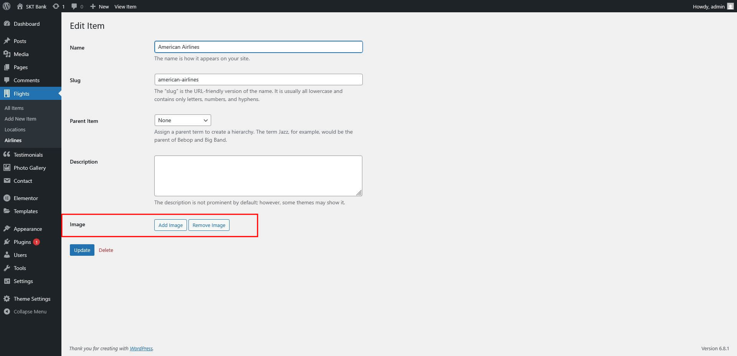Open Appearance menu item
This screenshot has height=356, width=737.
tap(31, 229)
